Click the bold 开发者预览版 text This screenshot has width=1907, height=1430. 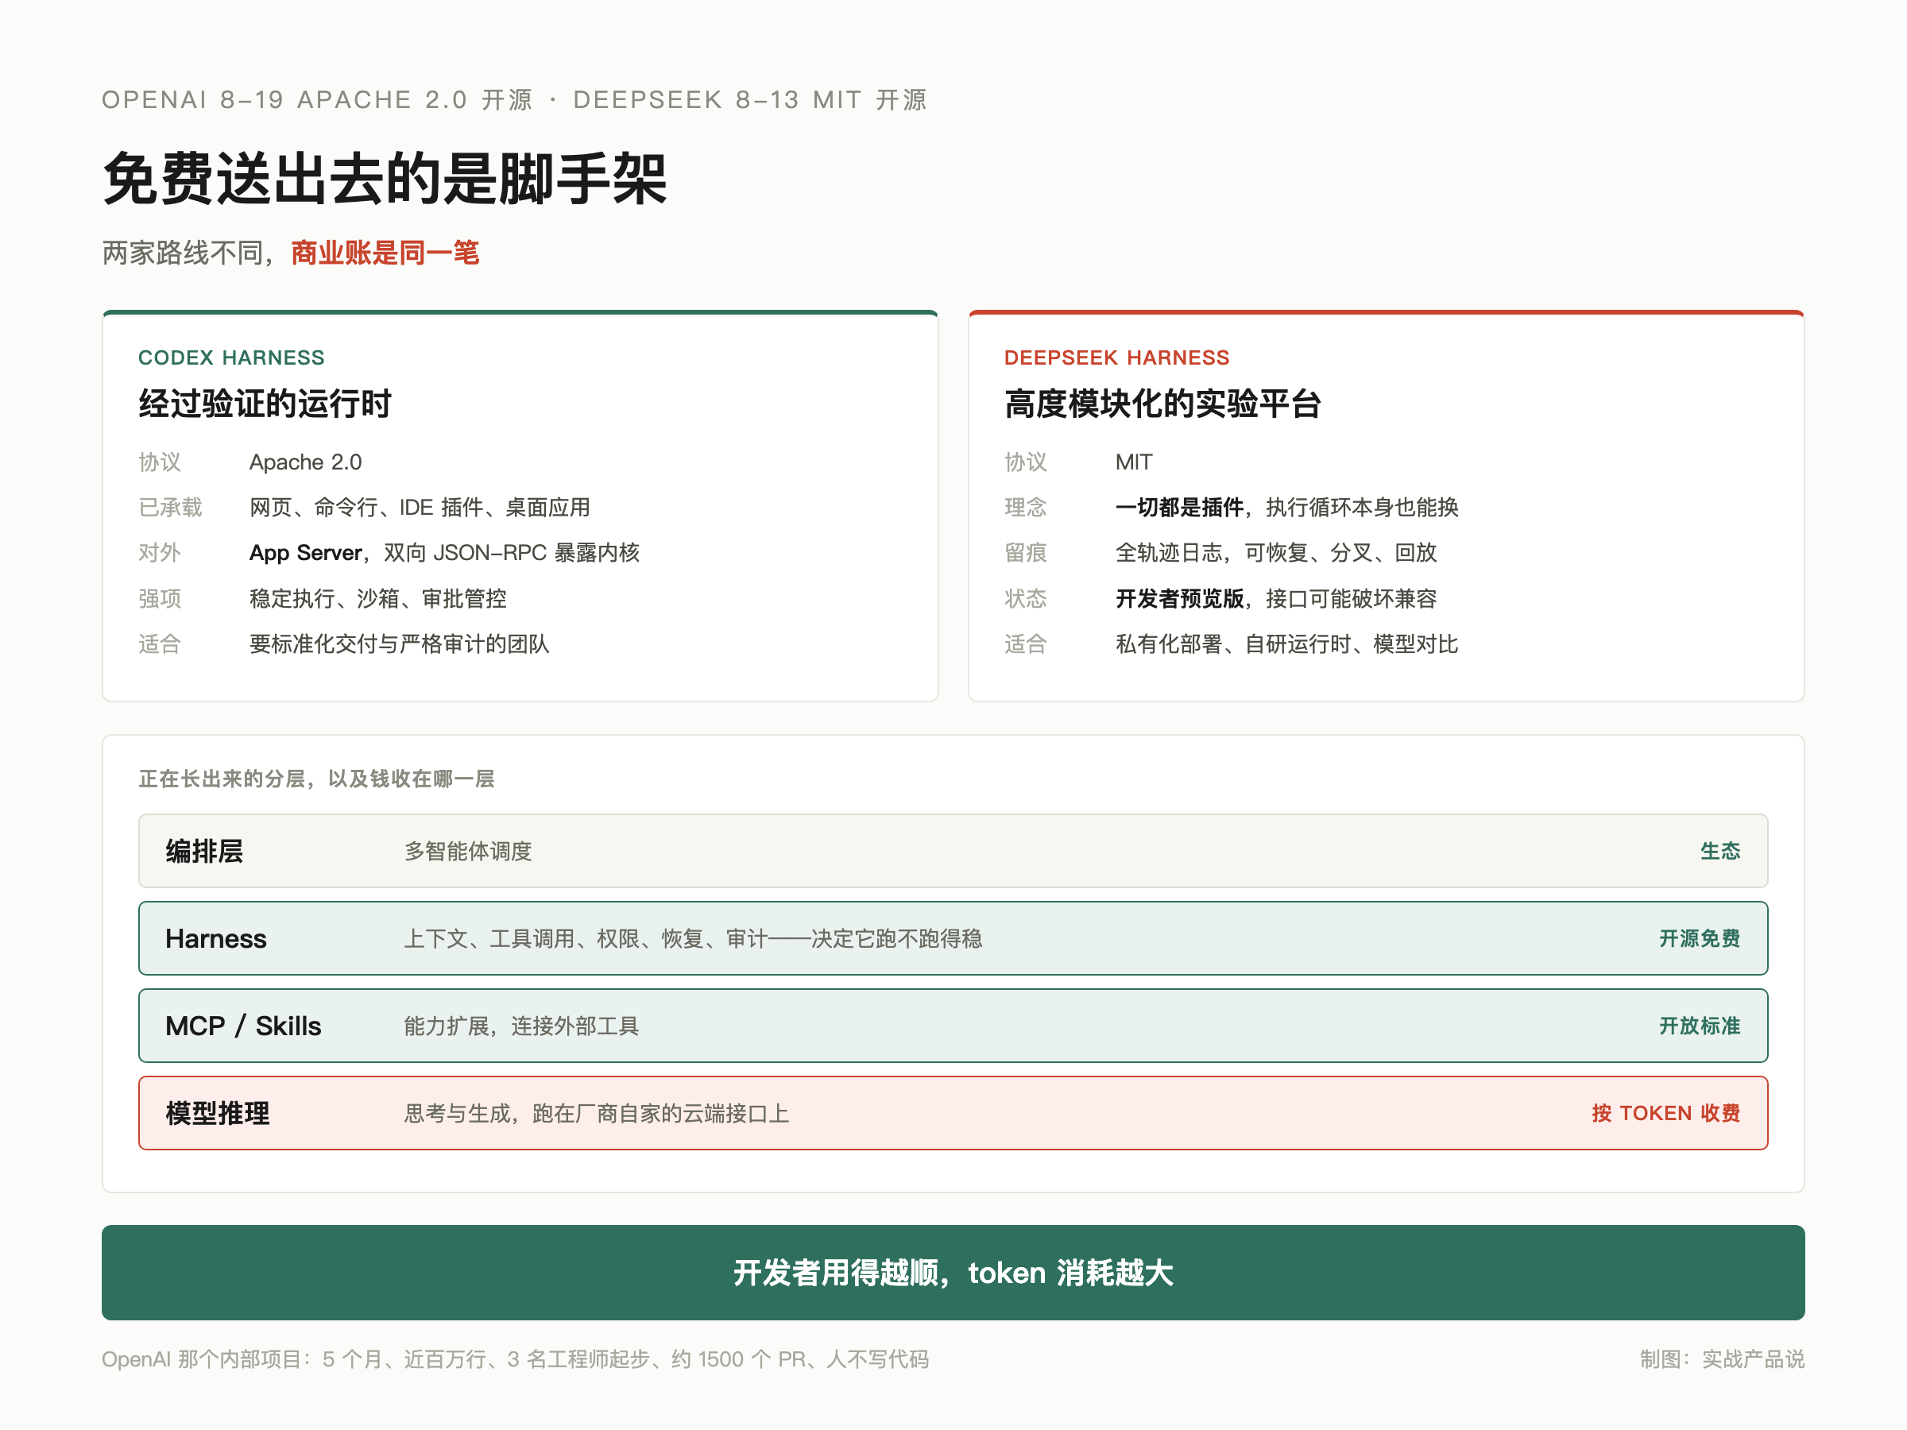(1179, 598)
